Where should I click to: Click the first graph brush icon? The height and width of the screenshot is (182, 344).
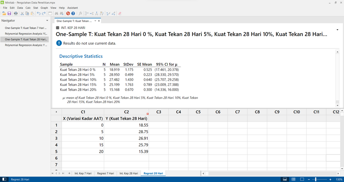(x=108, y=13)
